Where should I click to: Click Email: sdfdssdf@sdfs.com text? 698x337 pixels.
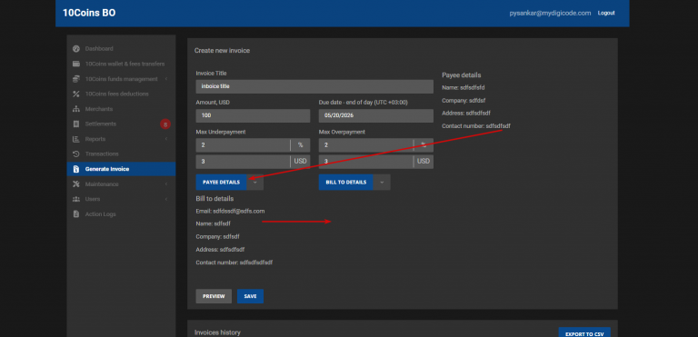pyautogui.click(x=230, y=211)
